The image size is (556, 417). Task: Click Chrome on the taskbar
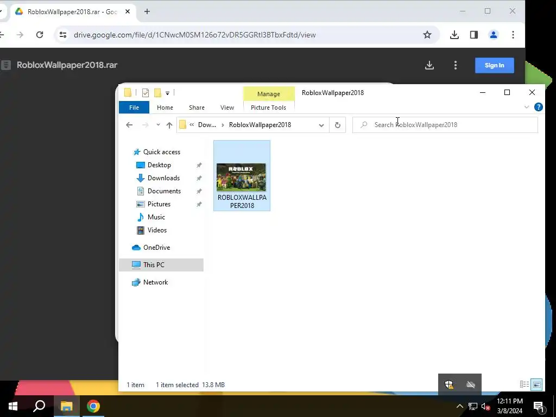coord(93,406)
